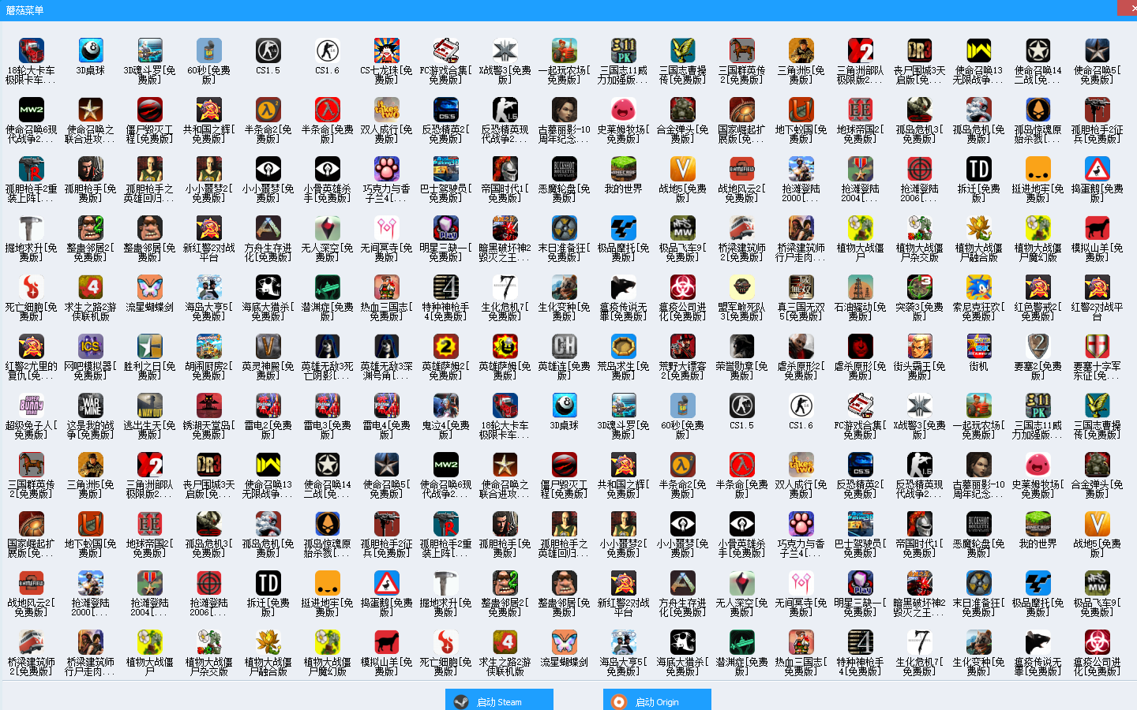Launch 英雄无敌3深渊号角 icon

click(x=386, y=347)
